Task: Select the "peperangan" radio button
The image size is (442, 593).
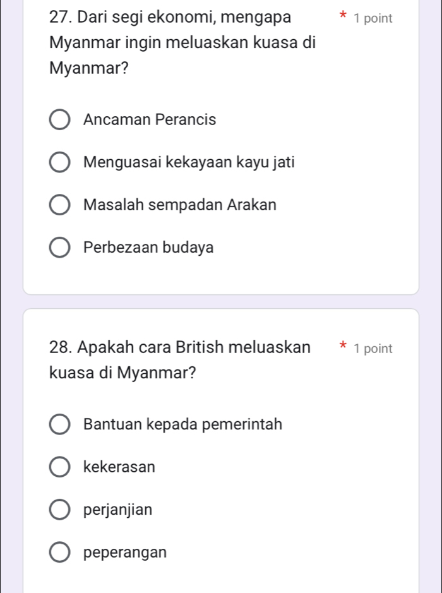Action: click(x=60, y=553)
